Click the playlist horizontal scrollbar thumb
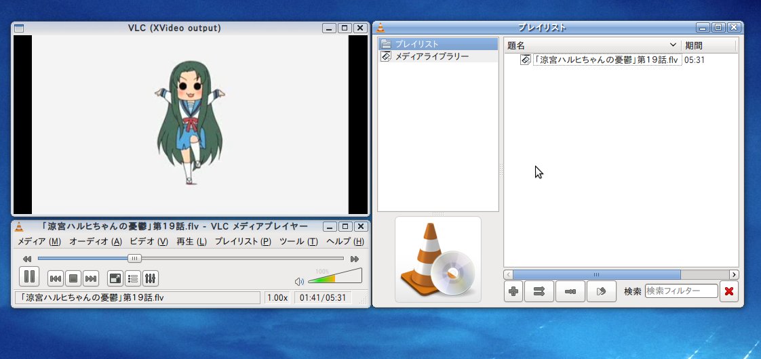This screenshot has height=359, width=761. coord(596,275)
